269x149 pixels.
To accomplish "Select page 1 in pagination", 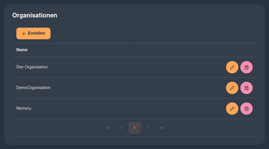I will pos(134,128).
